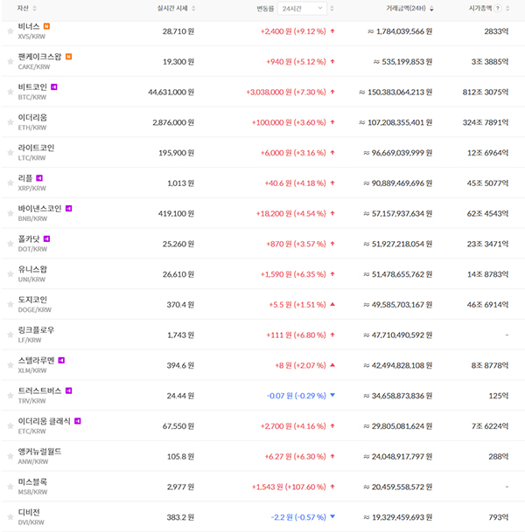Click purple notice badge next to 비트코인
This screenshot has height=532, width=525.
[54, 87]
